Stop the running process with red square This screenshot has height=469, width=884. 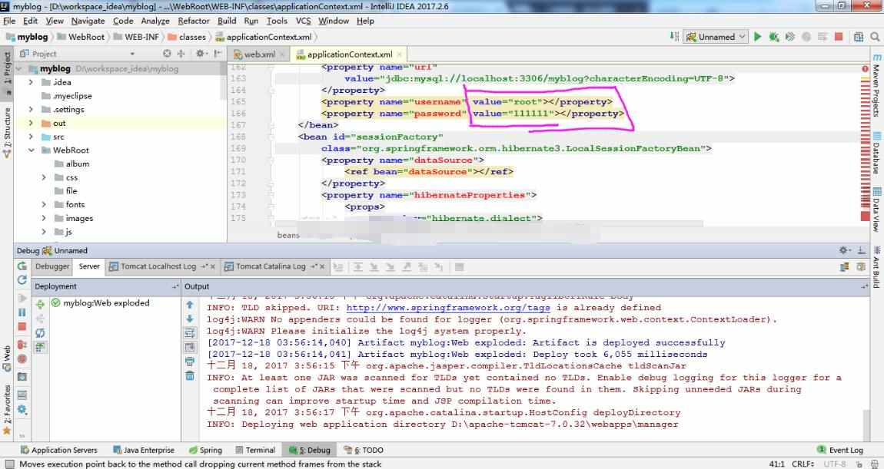click(x=839, y=37)
